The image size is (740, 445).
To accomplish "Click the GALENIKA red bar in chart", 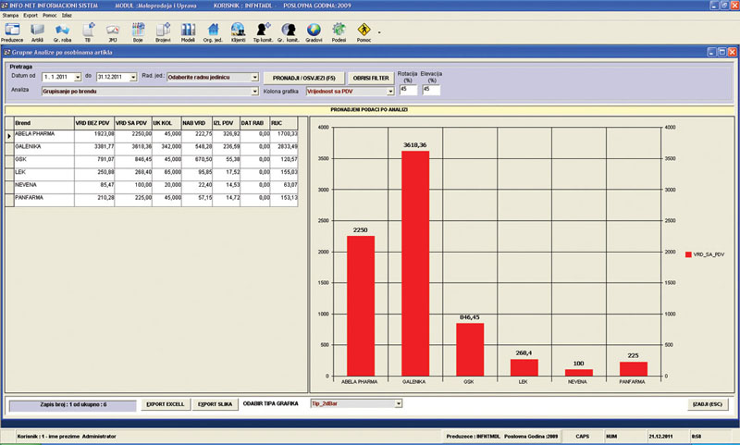I will [x=415, y=264].
